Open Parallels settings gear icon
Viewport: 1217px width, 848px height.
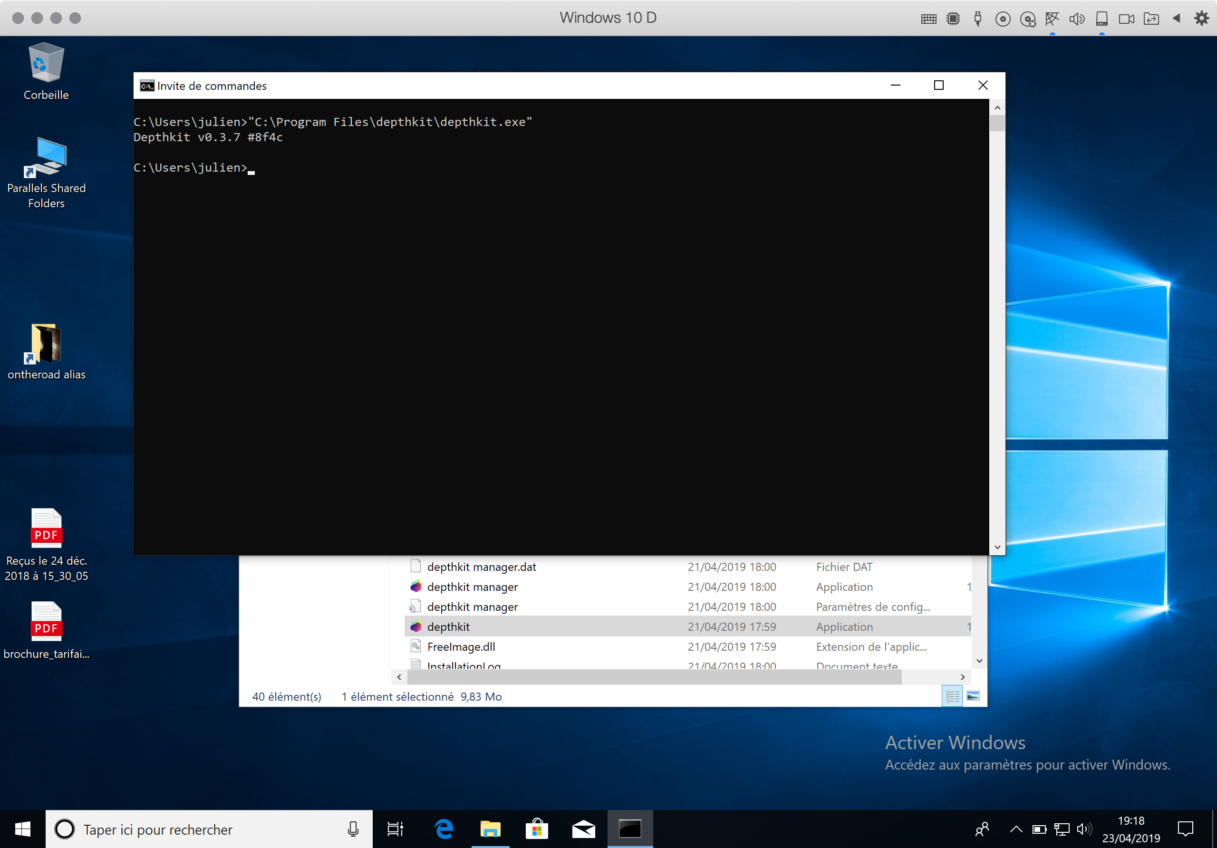point(1201,19)
